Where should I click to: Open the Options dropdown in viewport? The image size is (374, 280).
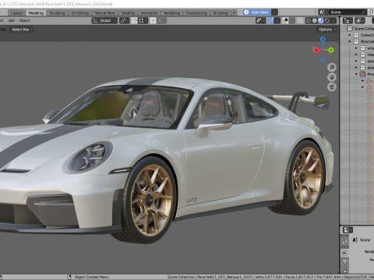(327, 30)
